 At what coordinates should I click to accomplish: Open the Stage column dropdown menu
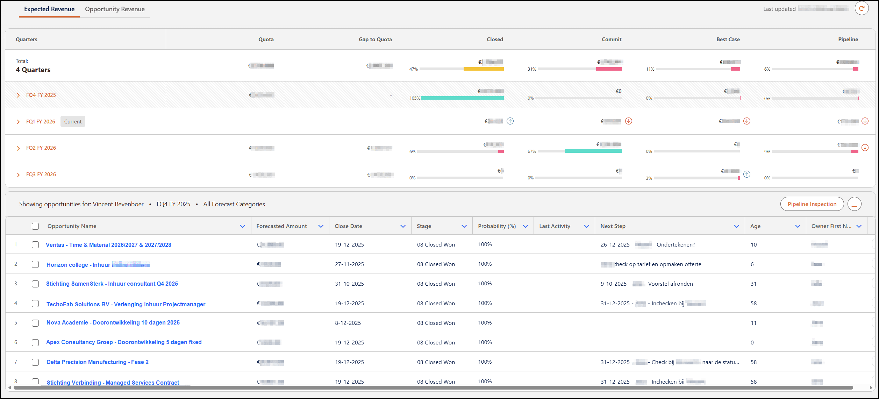pyautogui.click(x=464, y=226)
